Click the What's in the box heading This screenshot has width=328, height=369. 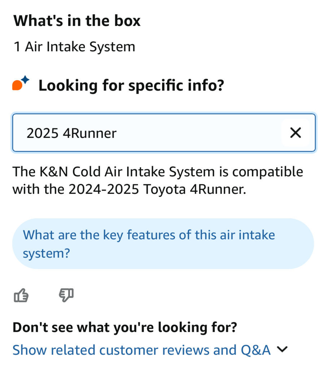(77, 21)
